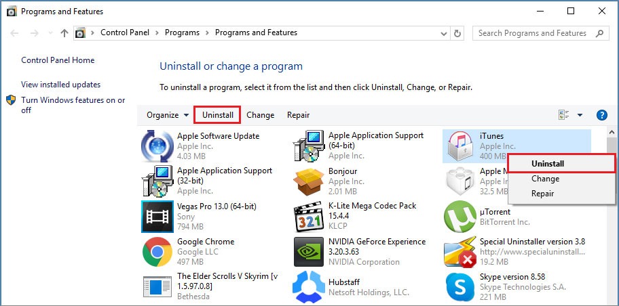Select the Elder Scrolls V Skyrim icon
The height and width of the screenshot is (306, 619).
coord(157,286)
